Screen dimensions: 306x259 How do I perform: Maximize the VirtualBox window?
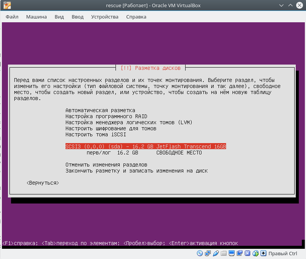click(290, 5)
